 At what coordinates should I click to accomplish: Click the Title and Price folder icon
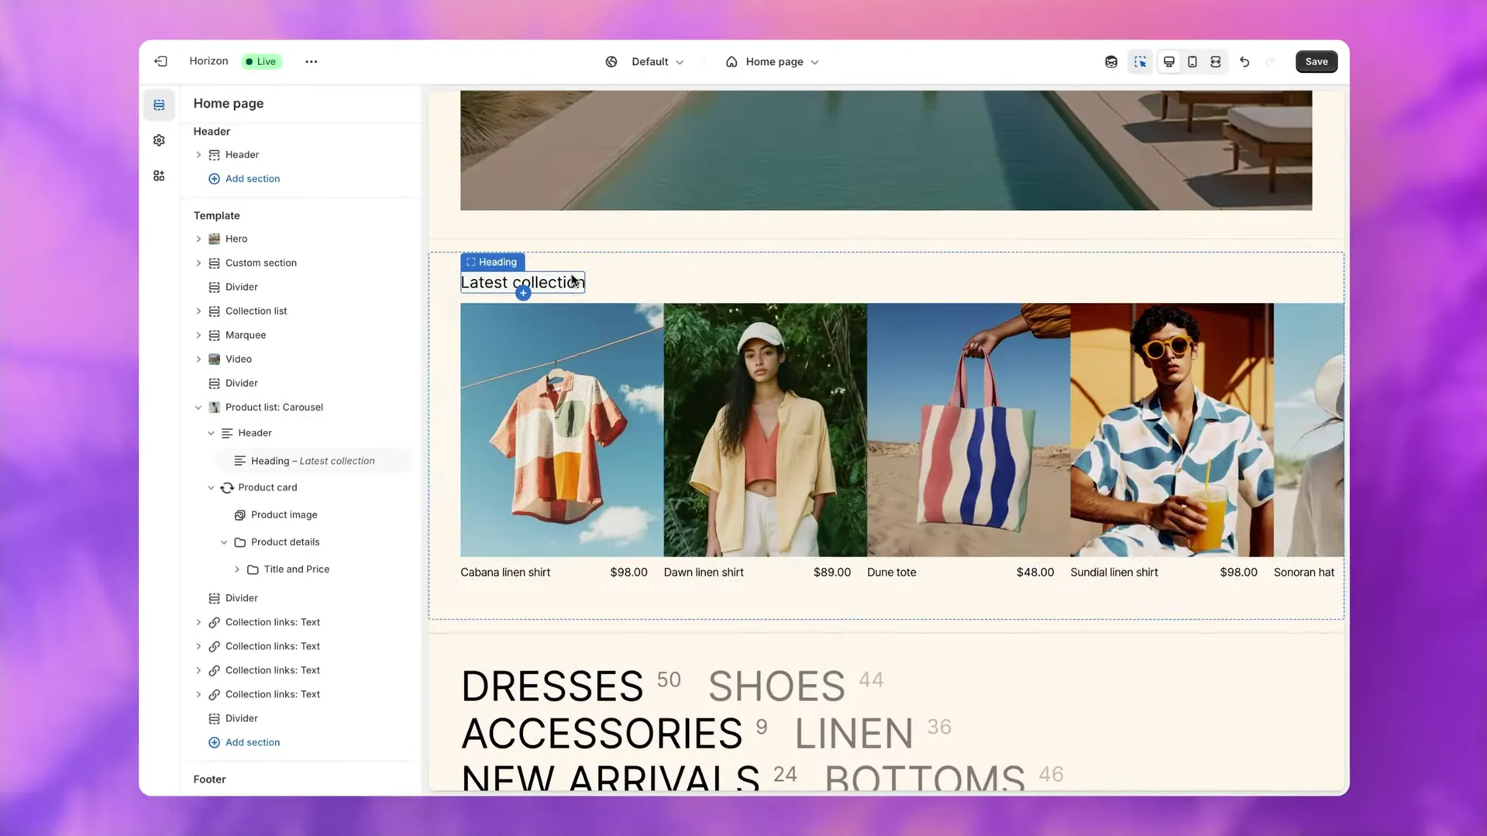coord(253,569)
